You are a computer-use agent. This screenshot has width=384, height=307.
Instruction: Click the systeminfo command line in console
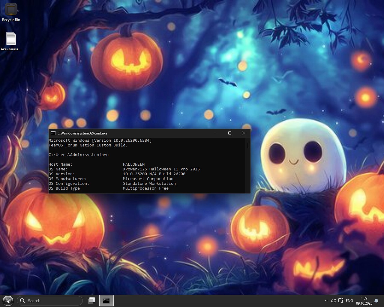[x=79, y=155]
